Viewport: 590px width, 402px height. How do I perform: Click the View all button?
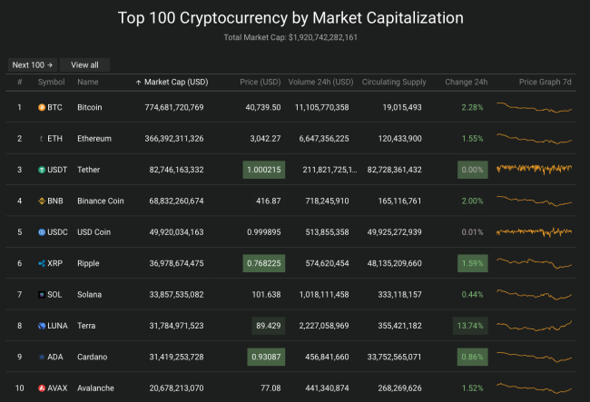click(x=84, y=65)
